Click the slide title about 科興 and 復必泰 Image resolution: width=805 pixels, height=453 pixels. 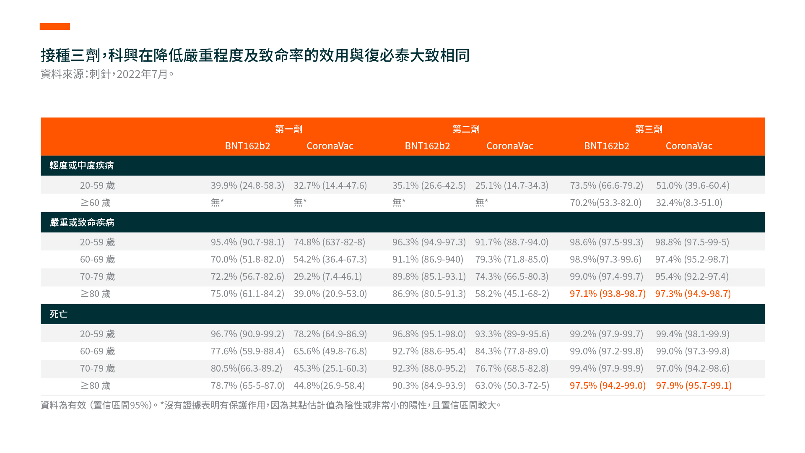tap(255, 55)
